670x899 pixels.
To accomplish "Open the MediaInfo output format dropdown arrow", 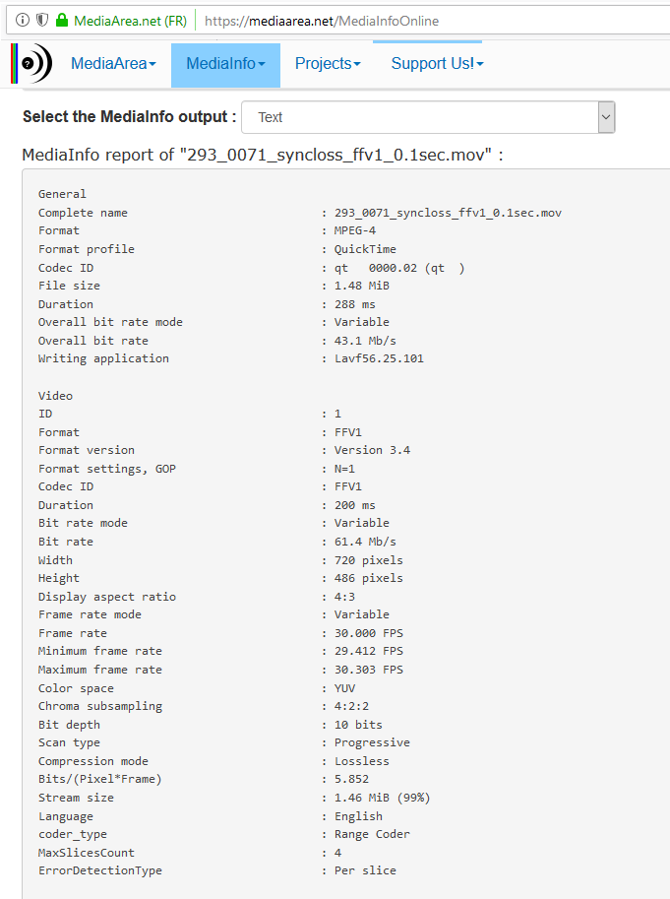I will pos(606,117).
